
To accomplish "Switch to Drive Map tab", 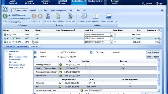I will tap(9, 46).
